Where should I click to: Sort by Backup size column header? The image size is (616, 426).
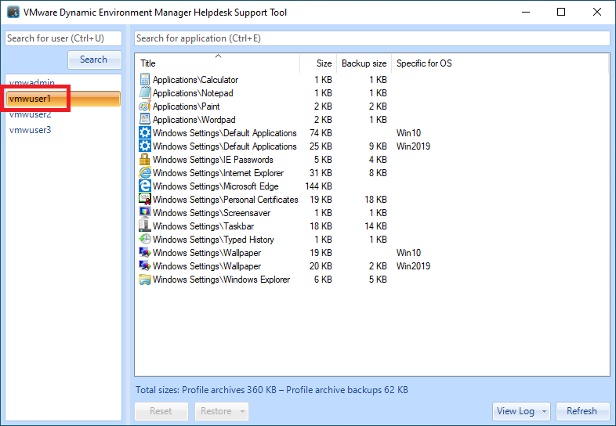pos(364,63)
